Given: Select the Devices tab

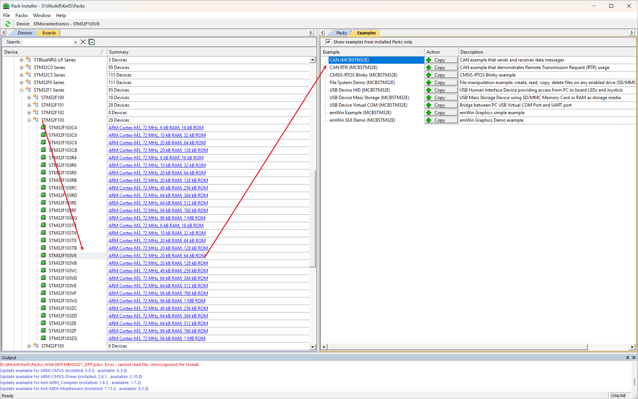Looking at the screenshot, I should pyautogui.click(x=25, y=33).
